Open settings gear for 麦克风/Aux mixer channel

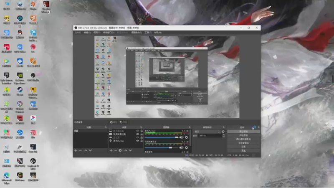186,137
